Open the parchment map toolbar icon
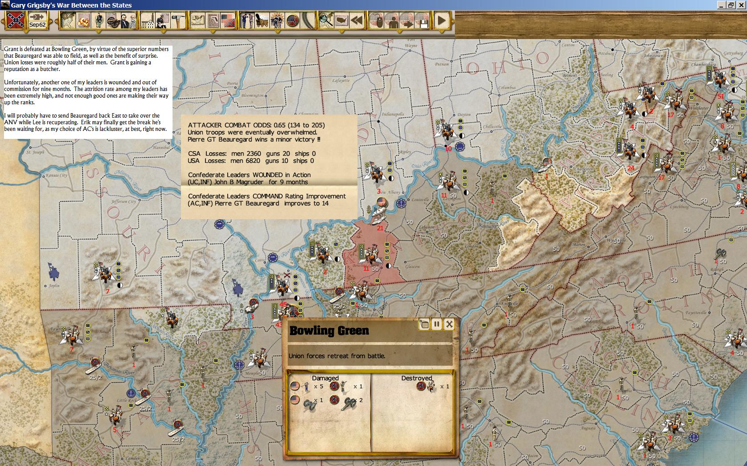The image size is (747, 466). (68, 20)
